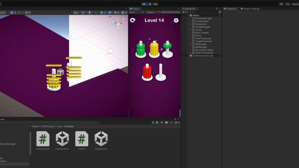This screenshot has height=168, width=299.
Task: Click the search by label icon in Project
Action: pyautogui.click(x=162, y=122)
